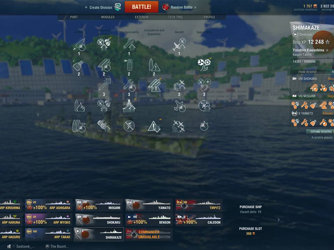334x250 pixels.
Task: Toggle the checked ship silhouette skill in row 4
Action: [x=129, y=106]
